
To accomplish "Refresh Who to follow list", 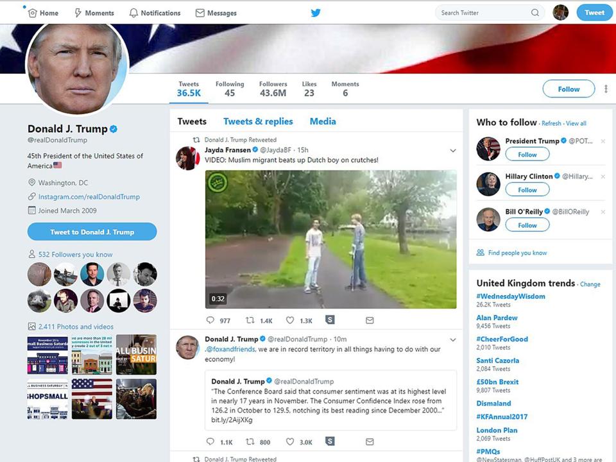I will point(551,123).
